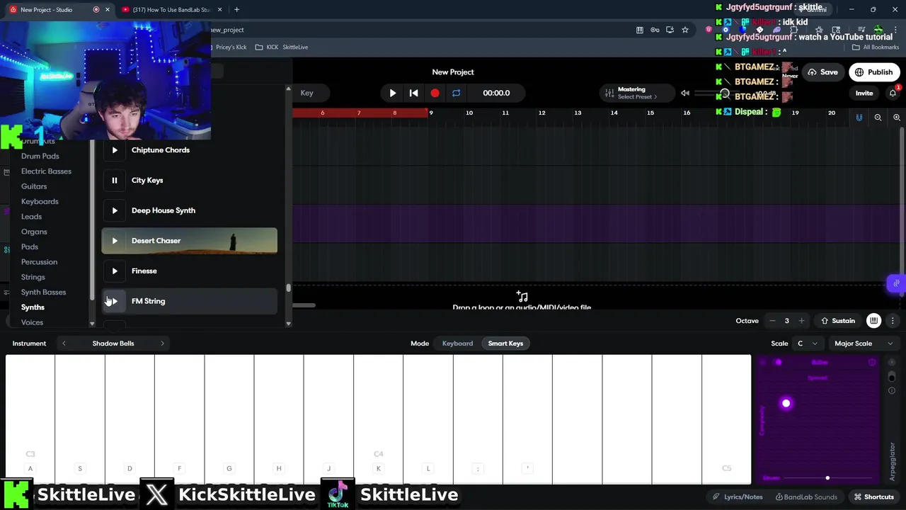This screenshot has height=510, width=906.
Task: Zoom in the timeline
Action: (x=896, y=118)
